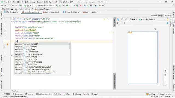Click the Open folder toolbar icon
This screenshot has width=175, height=98.
click(x=2, y=5)
